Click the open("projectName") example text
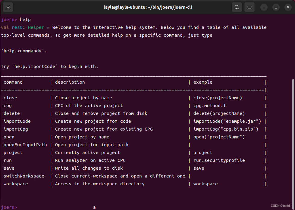The image size is (295, 210). (219, 137)
